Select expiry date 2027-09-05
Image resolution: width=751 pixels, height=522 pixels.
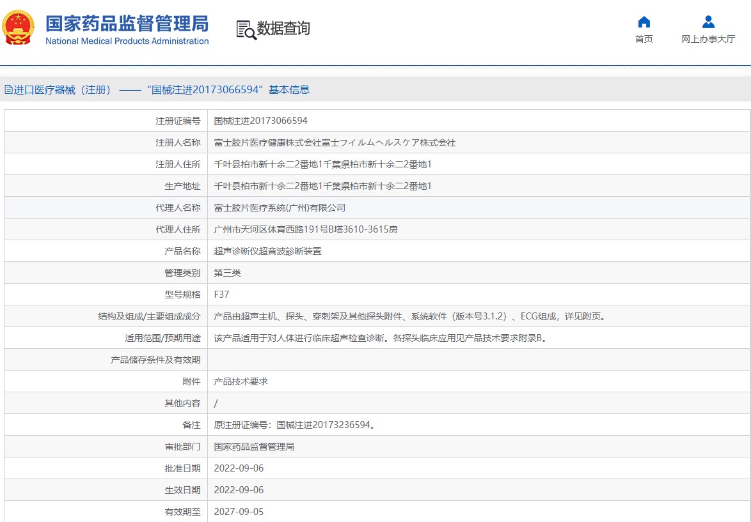[x=239, y=512]
